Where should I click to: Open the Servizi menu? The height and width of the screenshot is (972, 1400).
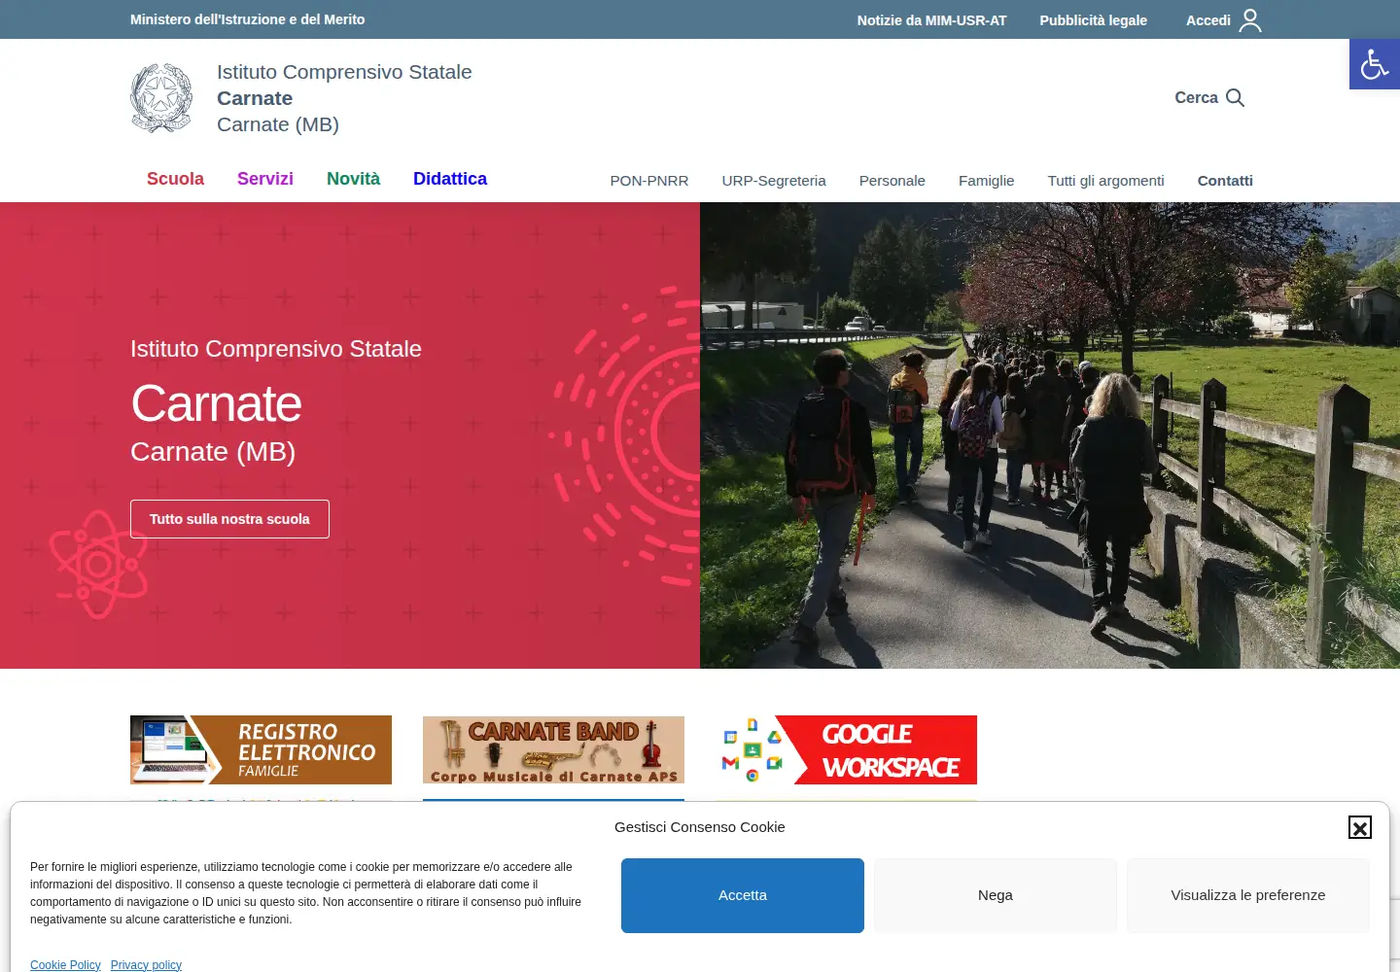tap(265, 179)
